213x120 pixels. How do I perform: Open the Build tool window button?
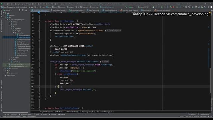pyautogui.click(x=36, y=114)
